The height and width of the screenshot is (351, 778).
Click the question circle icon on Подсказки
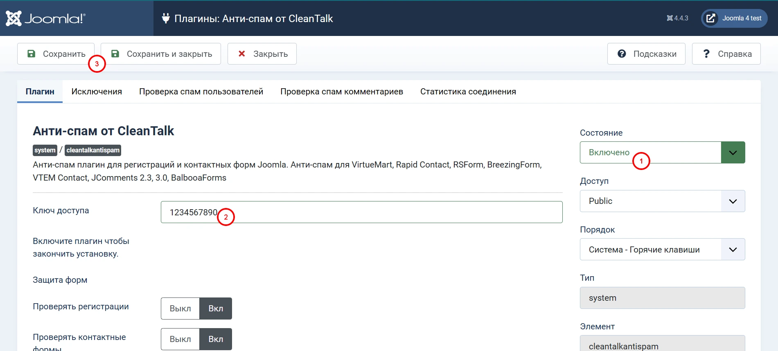622,54
